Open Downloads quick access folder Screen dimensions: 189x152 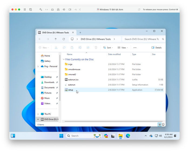(x=49, y=82)
